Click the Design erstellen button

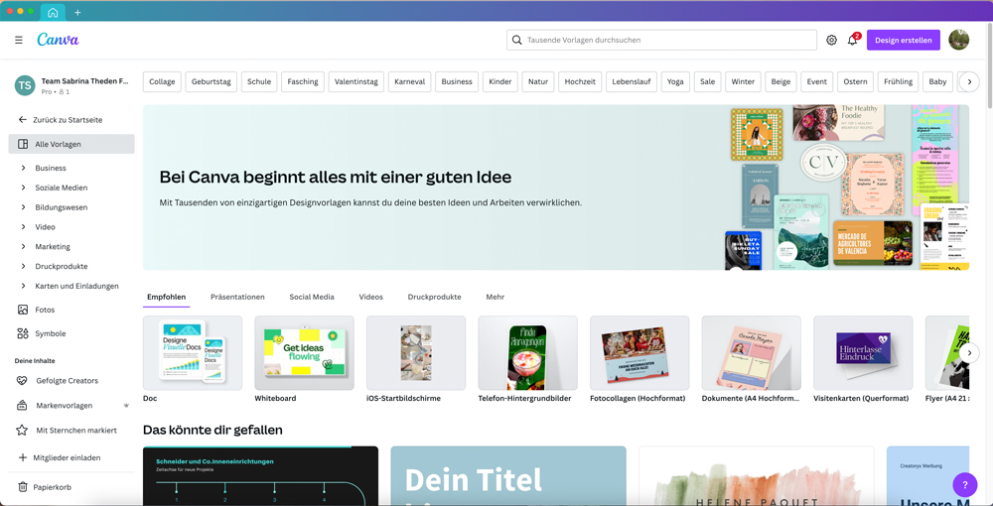(x=903, y=41)
